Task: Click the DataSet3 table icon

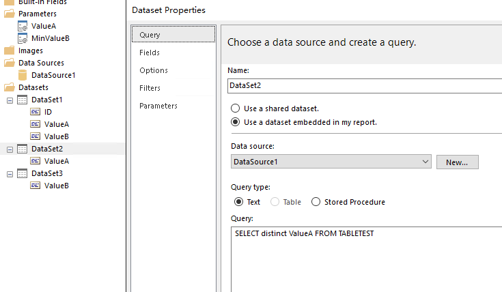Action: click(x=22, y=173)
